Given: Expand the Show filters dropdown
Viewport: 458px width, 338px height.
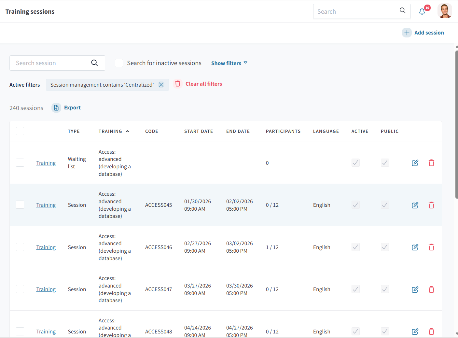Looking at the screenshot, I should tap(229, 63).
